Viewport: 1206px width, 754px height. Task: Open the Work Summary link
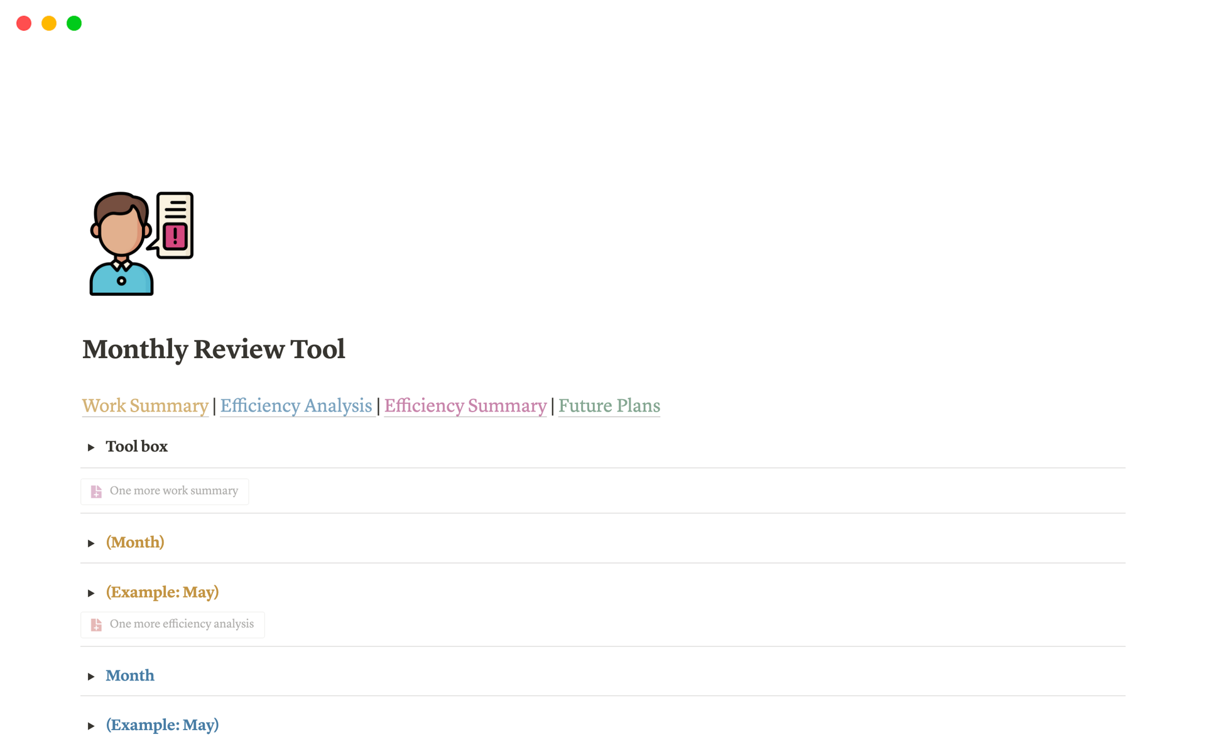coord(145,406)
